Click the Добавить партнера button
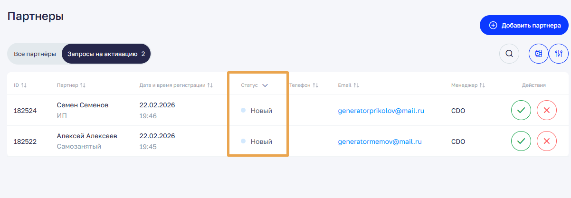 pyautogui.click(x=523, y=25)
